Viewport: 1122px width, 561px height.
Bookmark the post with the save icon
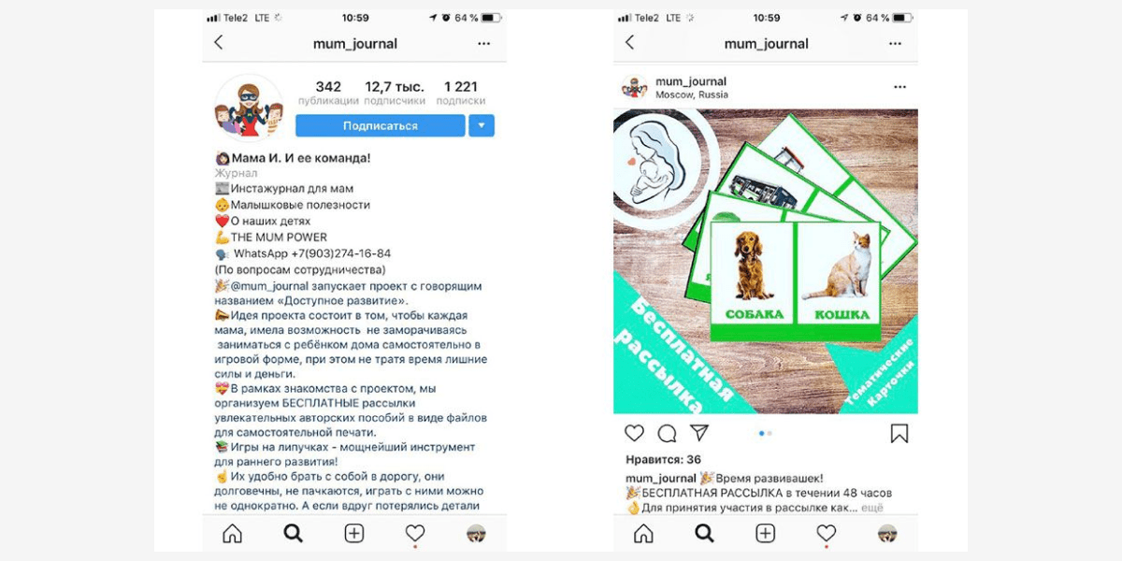(899, 434)
